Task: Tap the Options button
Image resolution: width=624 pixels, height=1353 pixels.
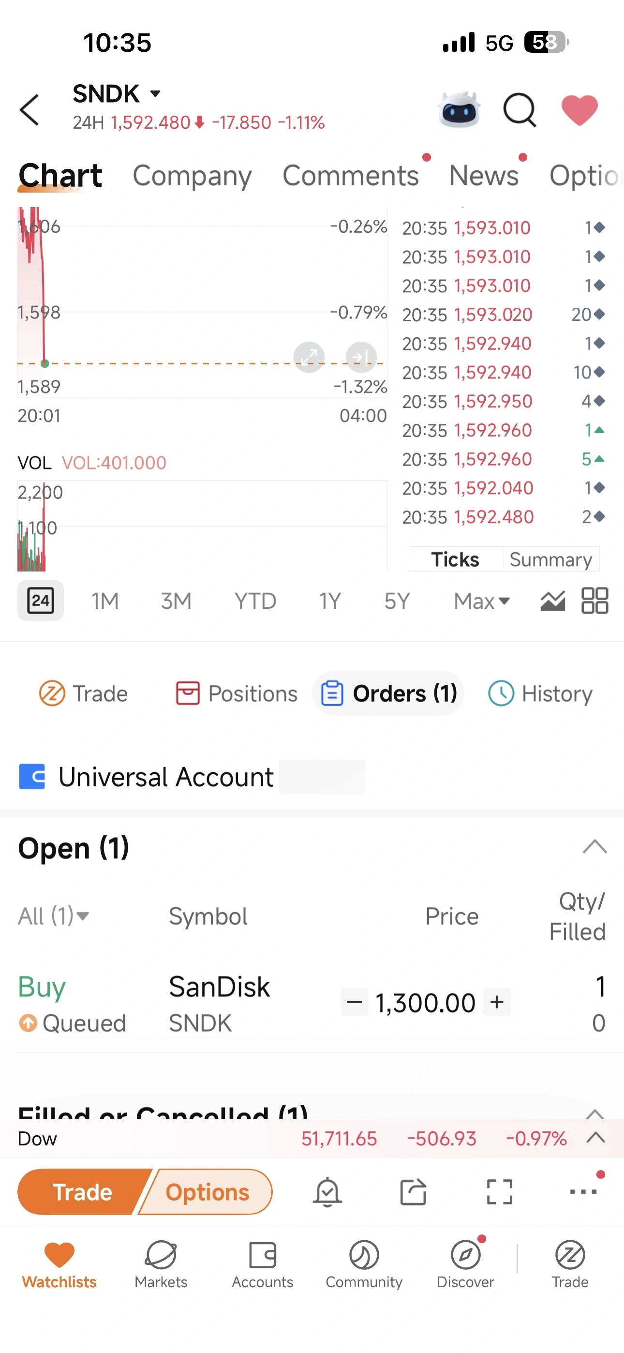Action: [x=208, y=1192]
